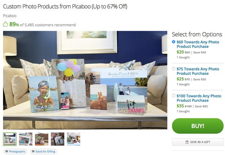The image size is (225, 155).
Task: Select the $75 Towards Any Photo option
Action: click(x=174, y=69)
